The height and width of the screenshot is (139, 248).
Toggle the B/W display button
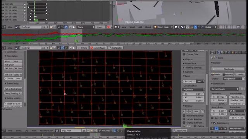[196, 111]
